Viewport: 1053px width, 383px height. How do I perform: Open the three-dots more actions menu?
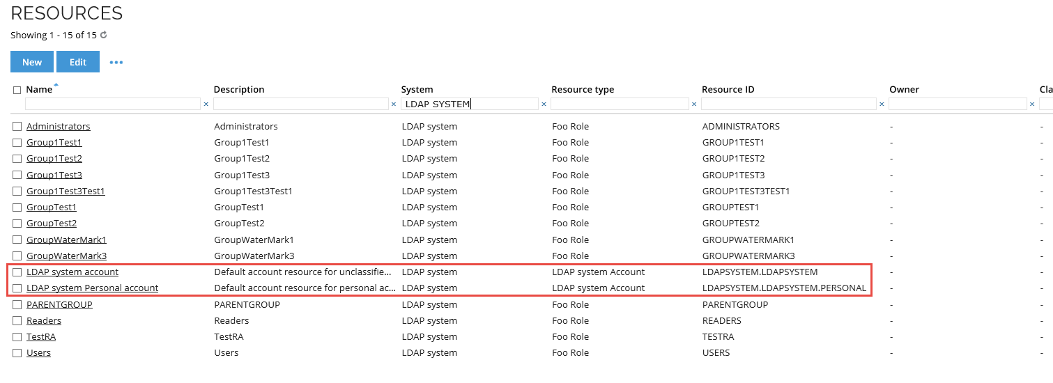click(116, 63)
